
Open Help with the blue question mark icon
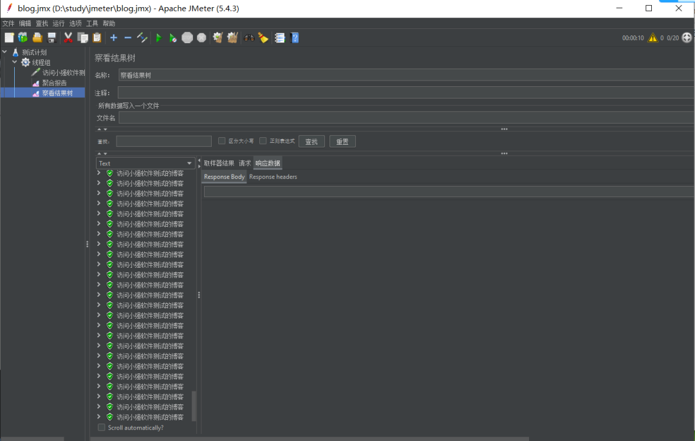[x=295, y=38]
